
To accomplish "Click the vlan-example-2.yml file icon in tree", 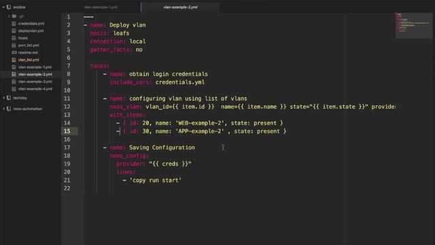I will [14, 74].
